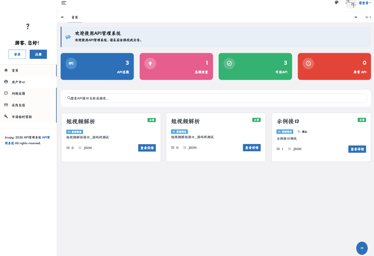Image resolution: width=374 pixels, height=256 pixels.
Task: Click the floating round menu button
Action: point(362,248)
